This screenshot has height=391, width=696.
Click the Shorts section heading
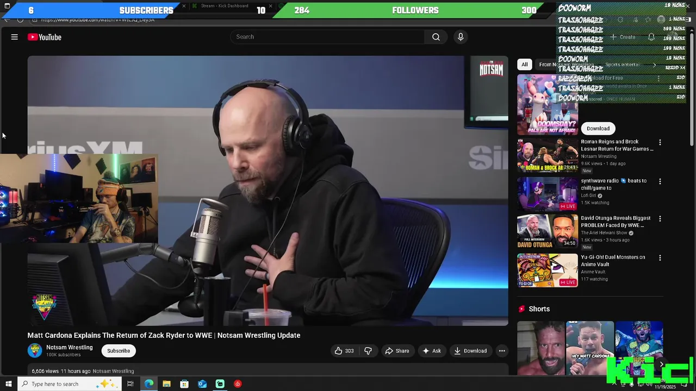tap(539, 309)
